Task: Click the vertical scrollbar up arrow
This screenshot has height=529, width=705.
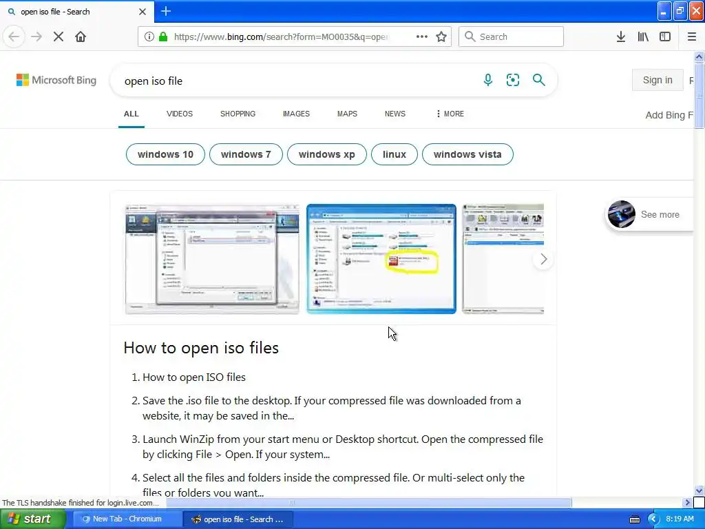Action: click(x=699, y=56)
